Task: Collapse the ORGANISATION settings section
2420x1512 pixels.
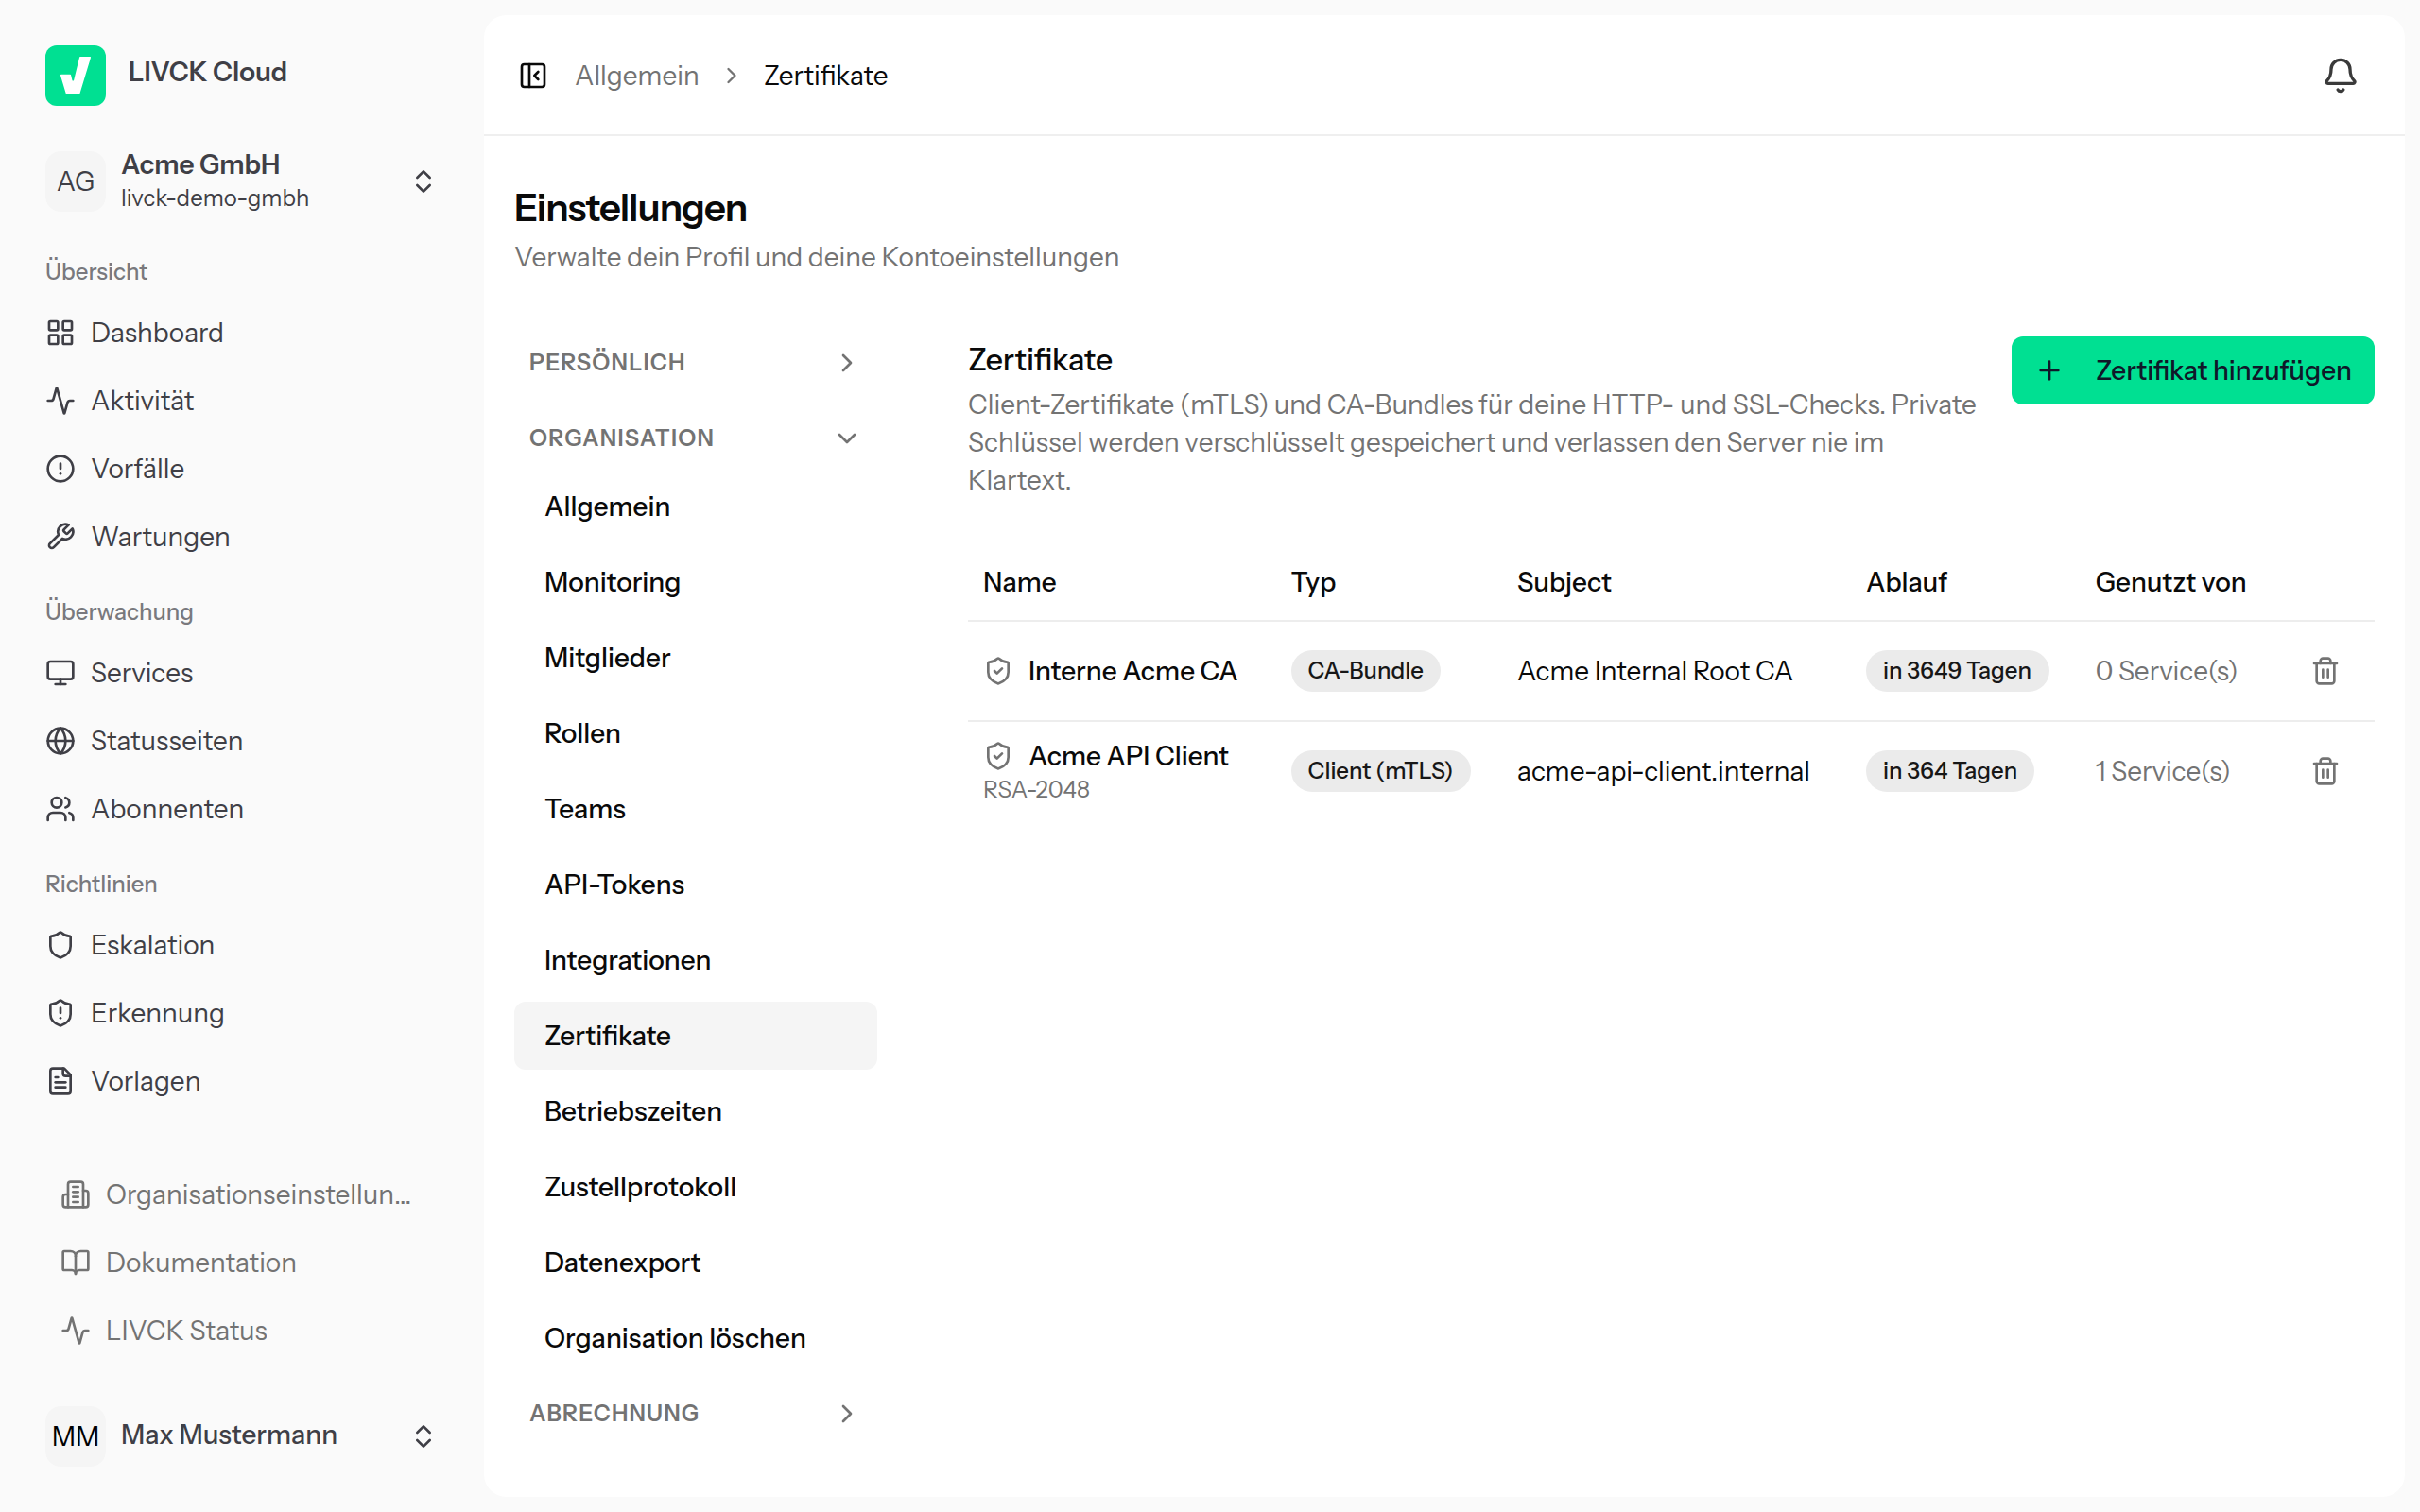Action: click(x=695, y=438)
